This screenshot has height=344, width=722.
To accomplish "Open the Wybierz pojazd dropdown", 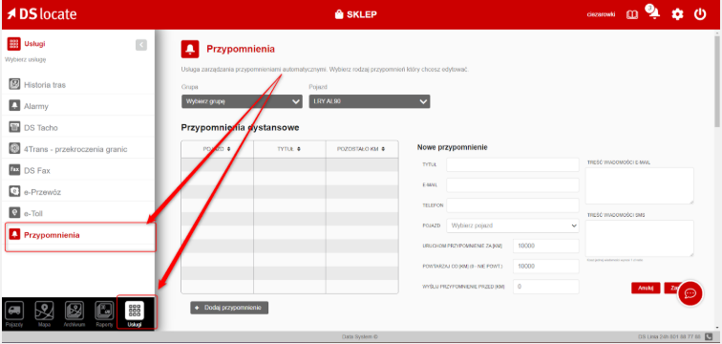I will [x=513, y=226].
